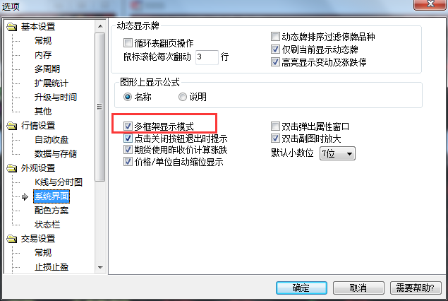Select the 说明 radio button

click(183, 97)
